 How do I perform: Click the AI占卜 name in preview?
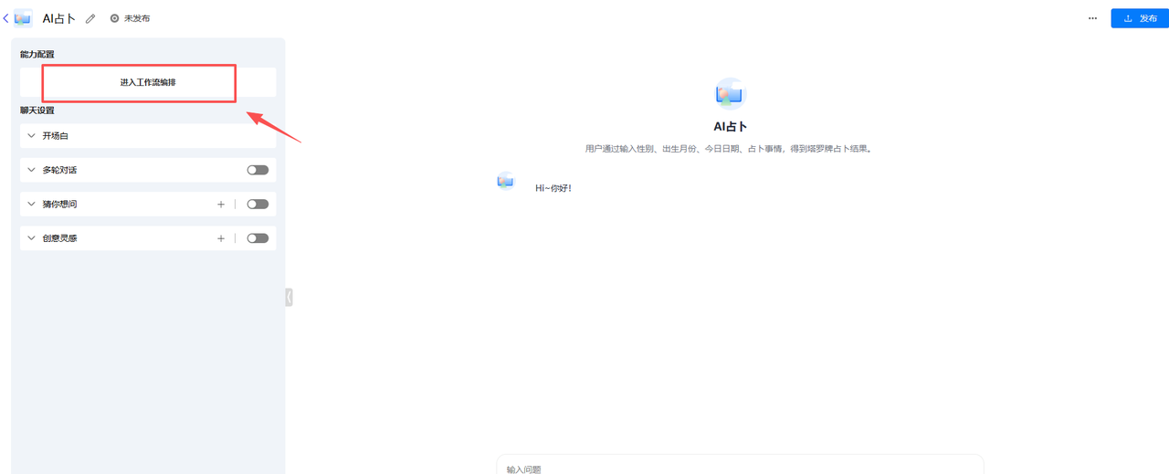[x=731, y=127]
